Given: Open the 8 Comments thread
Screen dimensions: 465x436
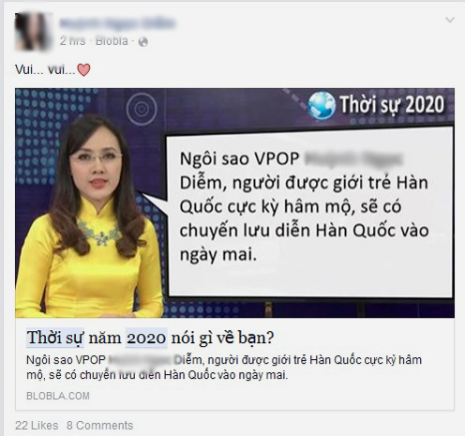Looking at the screenshot, I should pyautogui.click(x=99, y=426).
